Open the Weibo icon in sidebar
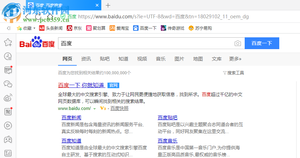The height and width of the screenshot is (158, 300). click(8, 97)
